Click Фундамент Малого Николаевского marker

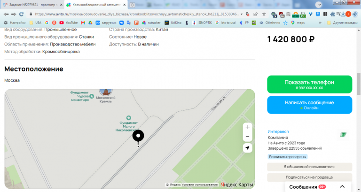pos(128,124)
